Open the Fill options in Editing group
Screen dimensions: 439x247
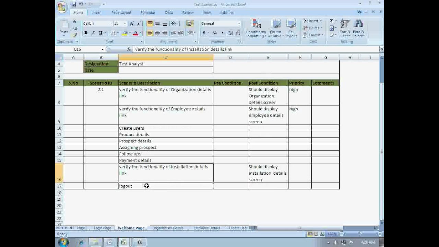332,28
